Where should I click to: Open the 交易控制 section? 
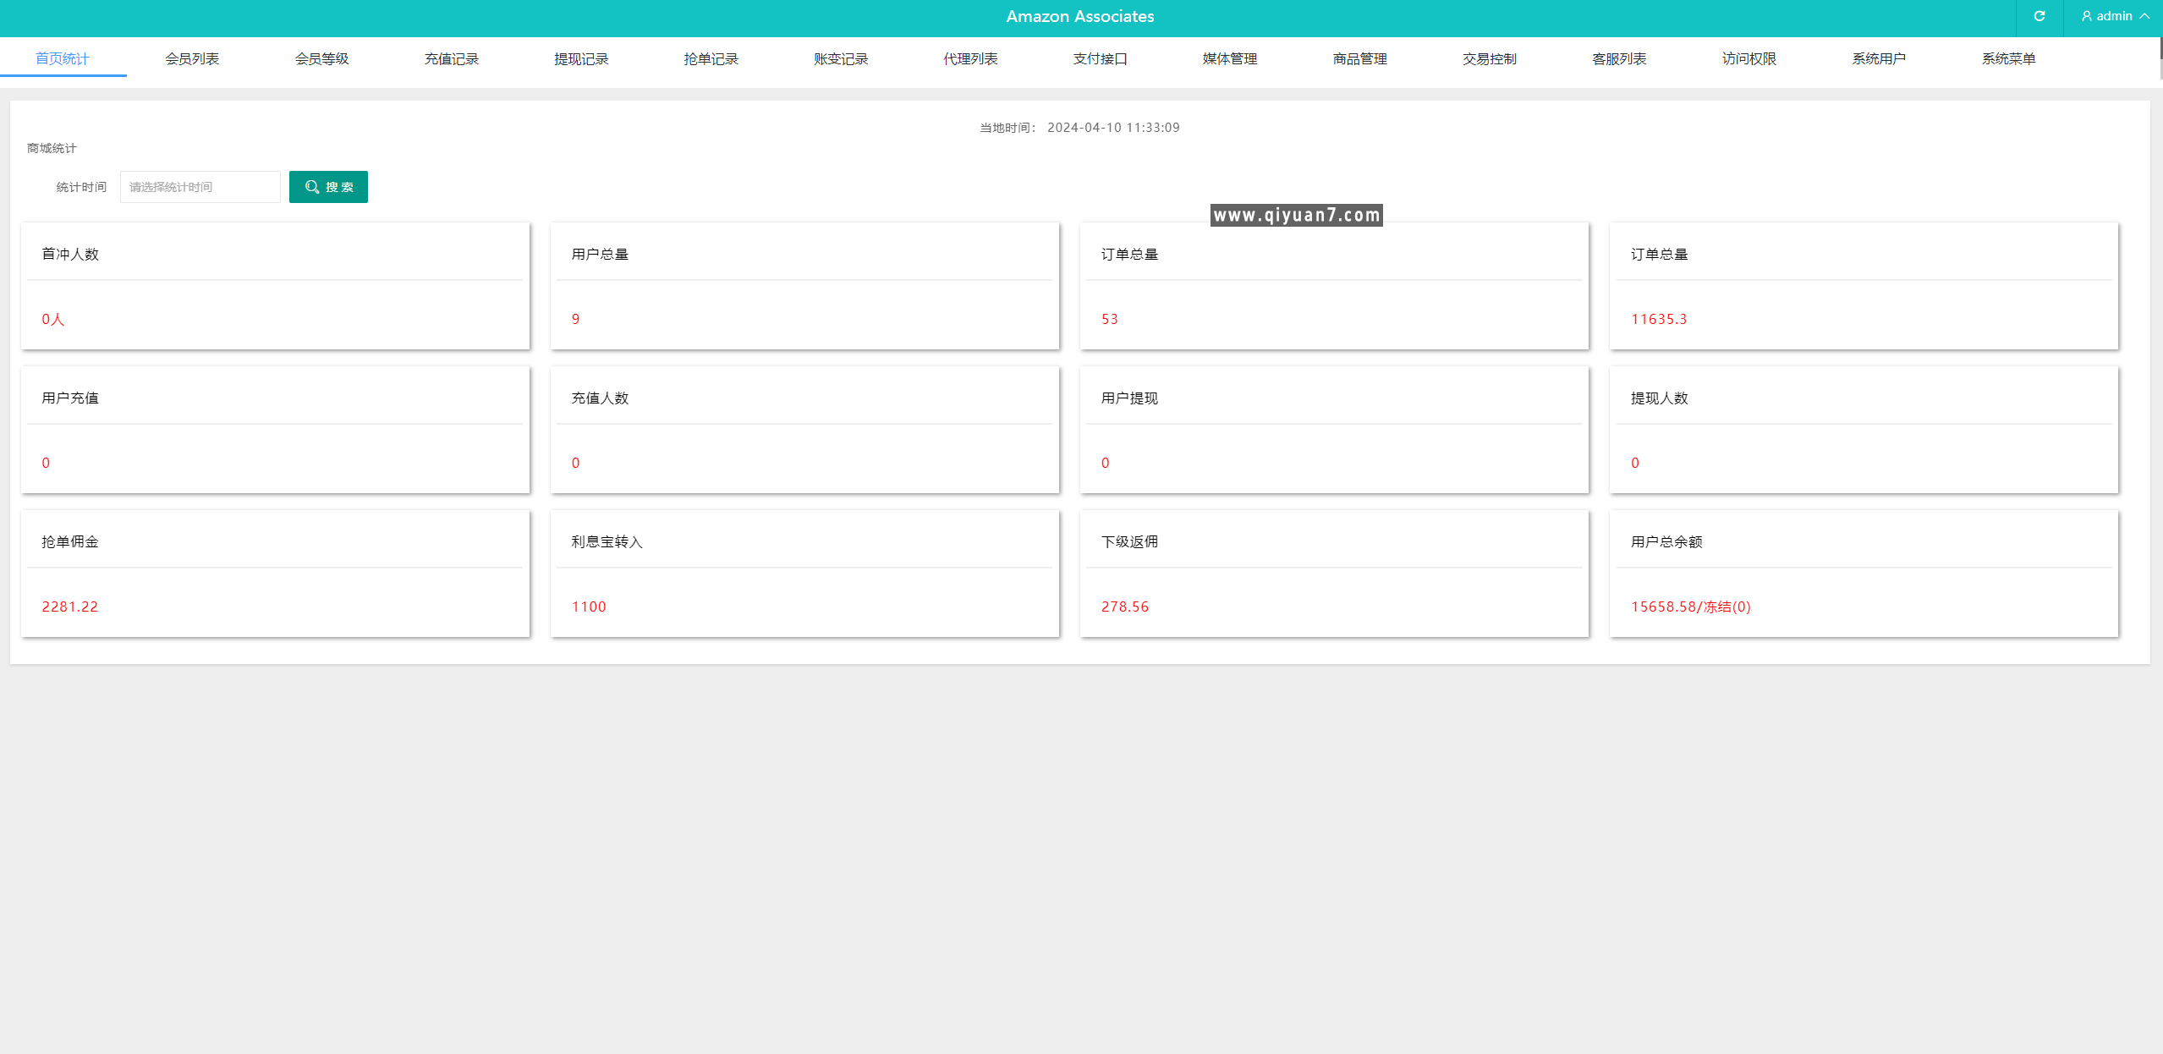[1489, 58]
